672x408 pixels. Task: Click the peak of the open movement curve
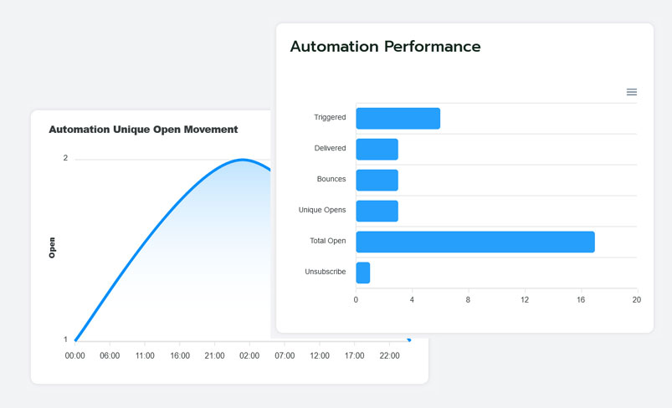pyautogui.click(x=243, y=160)
